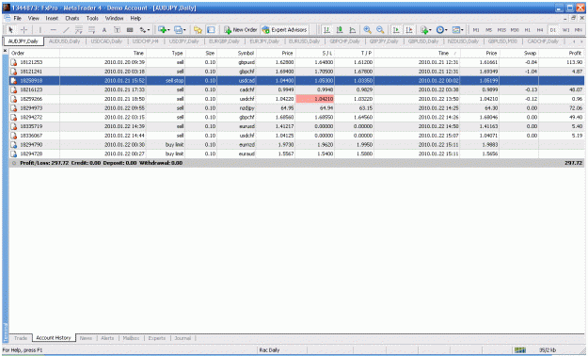Click the highlighted red S/L cell 1.04210
Image resolution: width=588 pixels, height=356 pixels.
pos(314,99)
